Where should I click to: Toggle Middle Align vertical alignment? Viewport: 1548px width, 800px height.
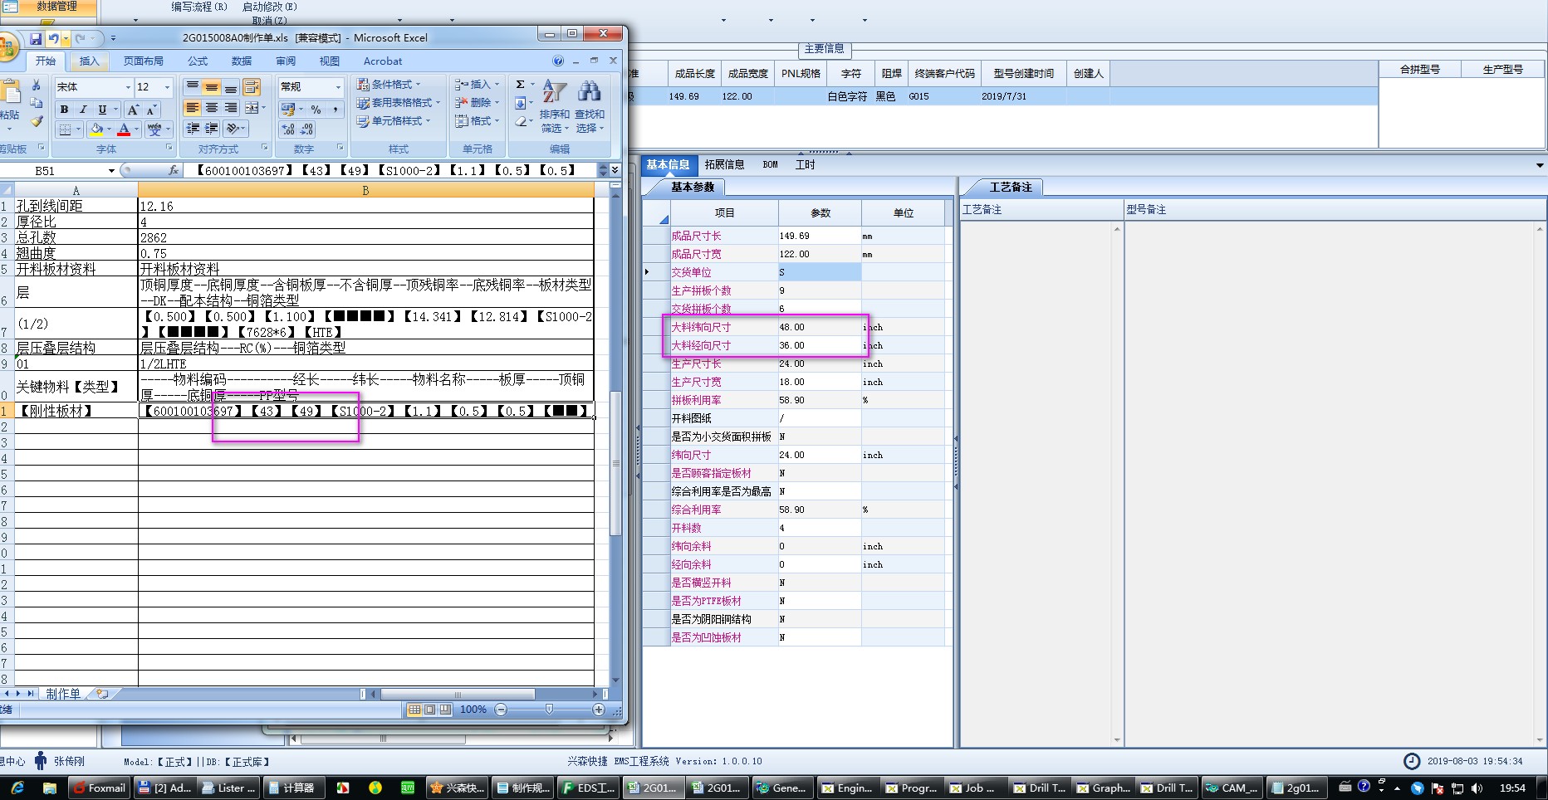212,87
